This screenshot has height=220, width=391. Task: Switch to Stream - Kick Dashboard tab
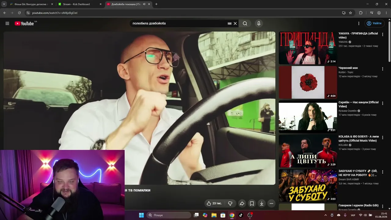(76, 4)
